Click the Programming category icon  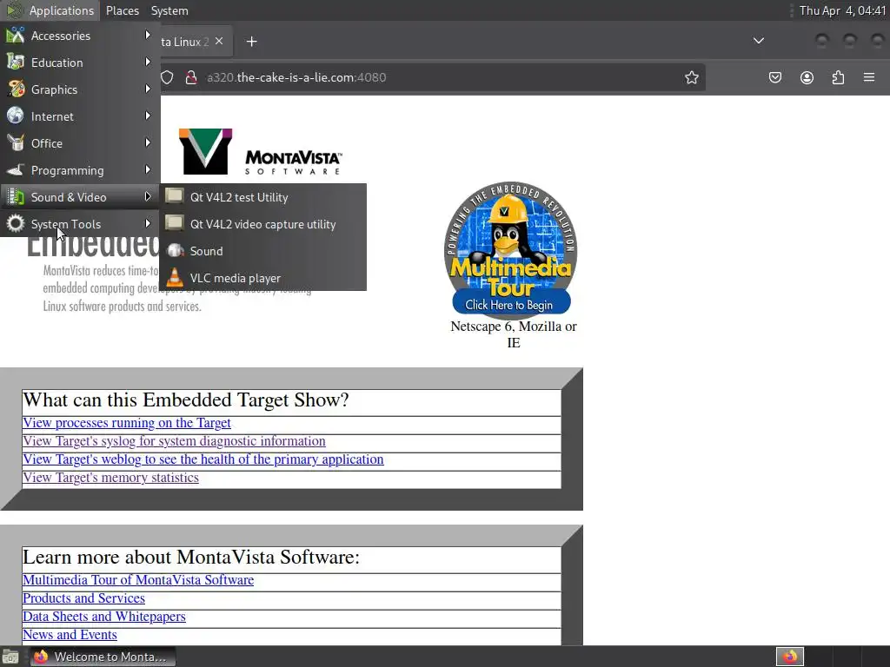(x=16, y=170)
